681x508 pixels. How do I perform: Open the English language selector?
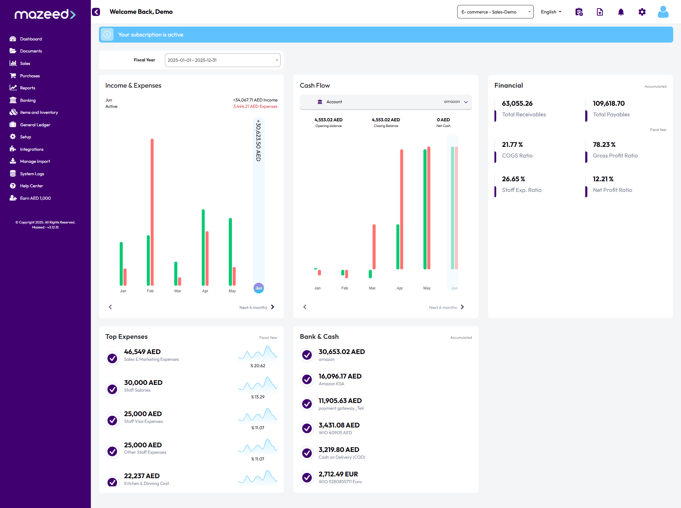551,12
